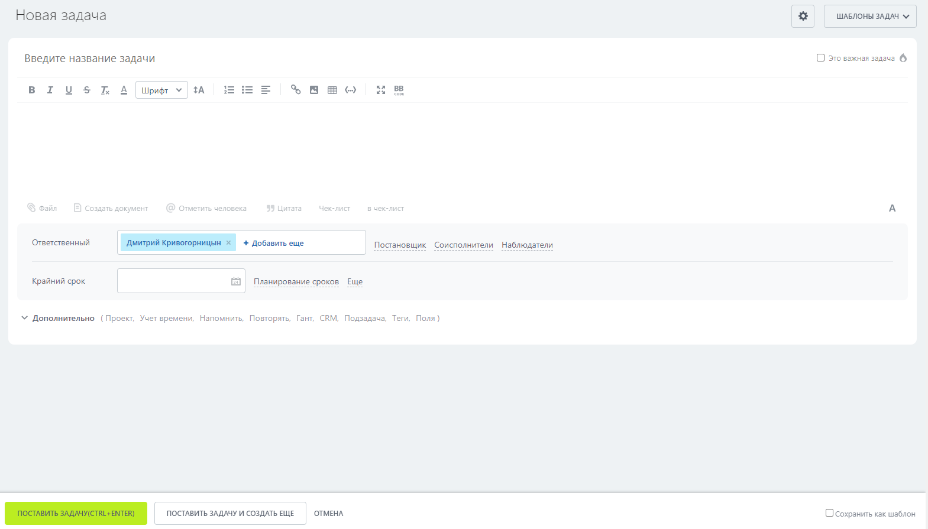Open Планирование сроков options
The height and width of the screenshot is (529, 928).
click(296, 281)
